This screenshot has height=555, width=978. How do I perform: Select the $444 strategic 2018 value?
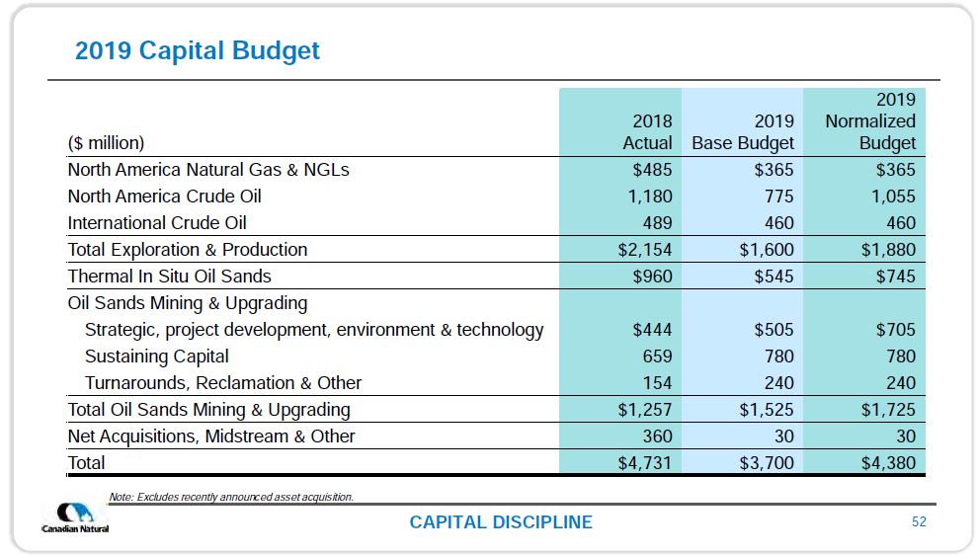pyautogui.click(x=652, y=330)
